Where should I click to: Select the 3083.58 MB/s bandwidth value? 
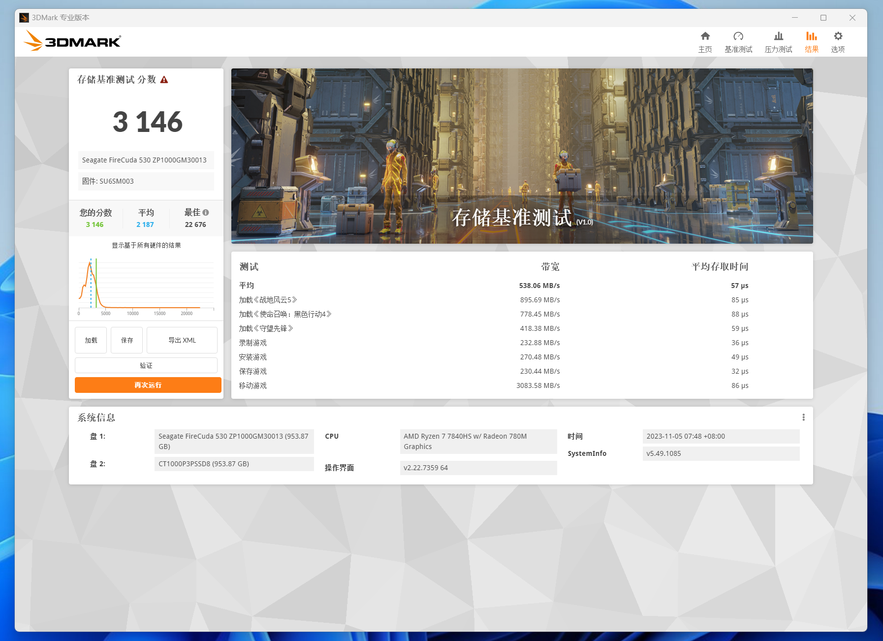pyautogui.click(x=538, y=385)
